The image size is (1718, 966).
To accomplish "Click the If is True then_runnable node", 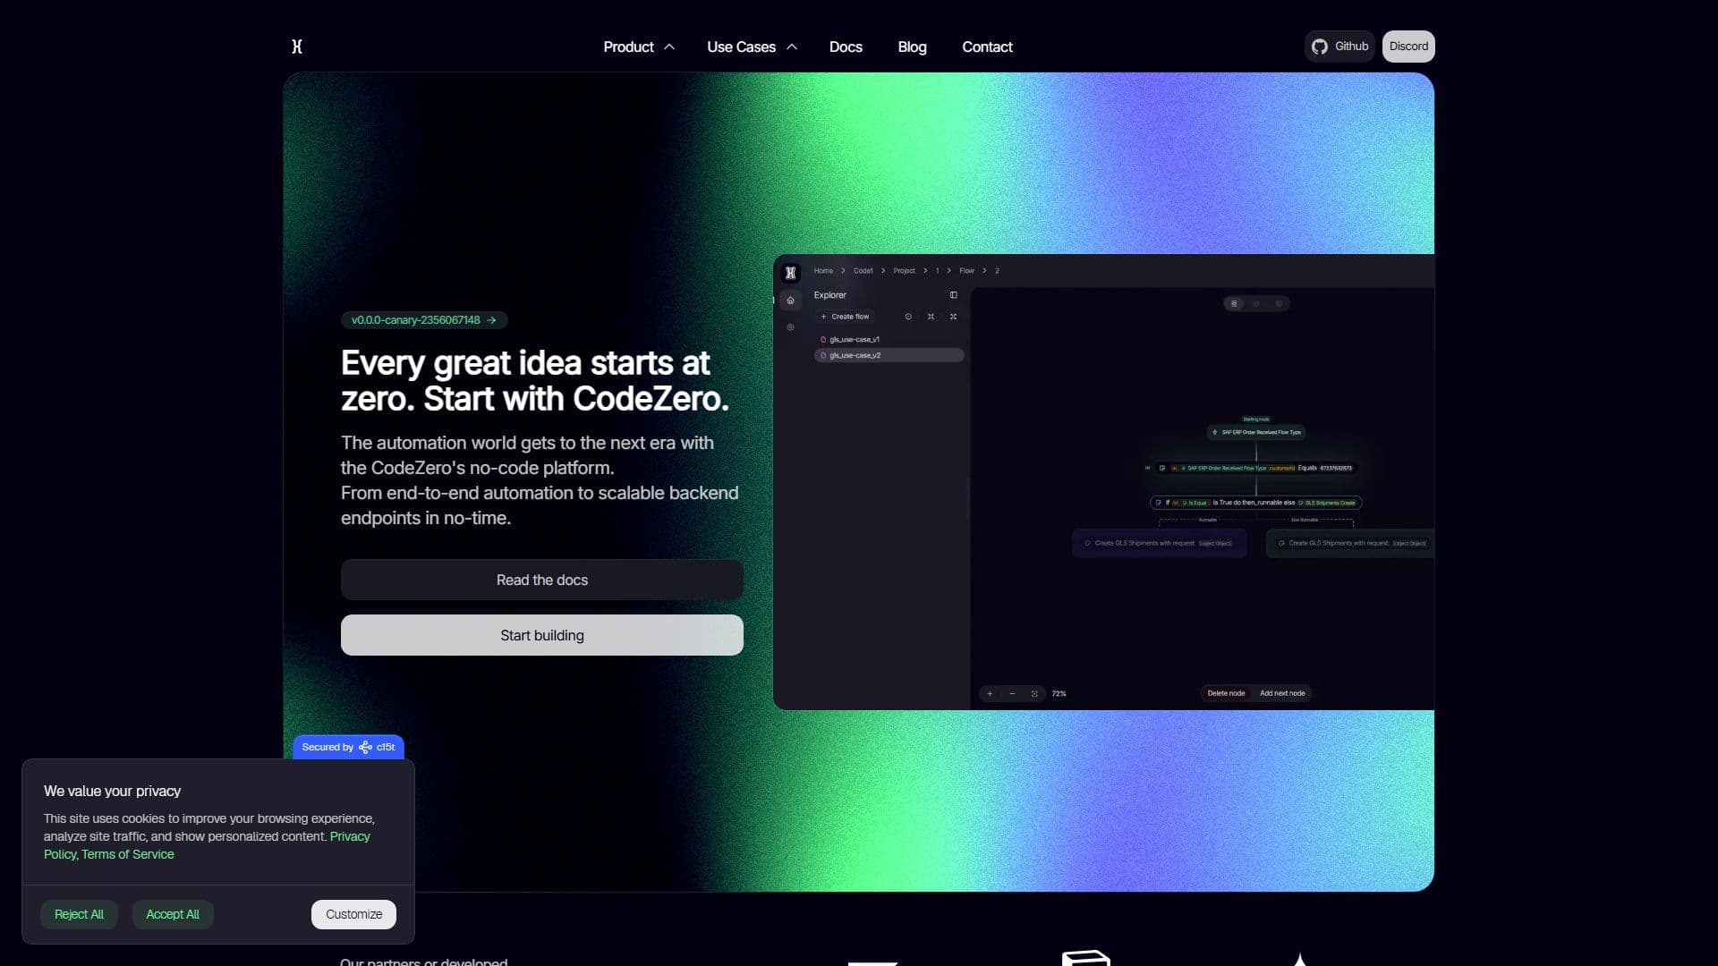I will [1256, 503].
